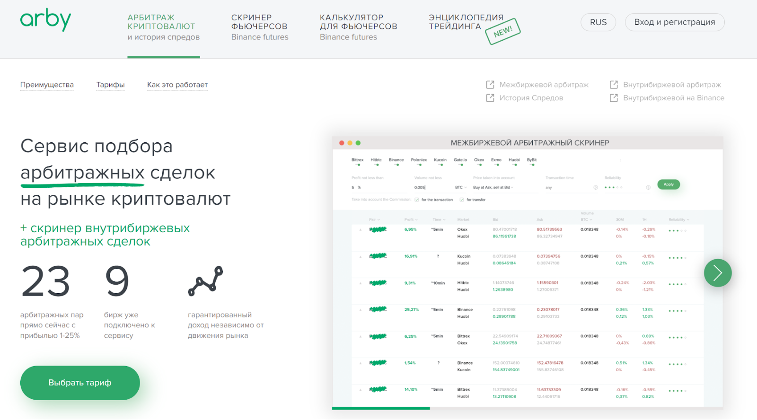Click the help icon in the Transaction time field

point(596,187)
